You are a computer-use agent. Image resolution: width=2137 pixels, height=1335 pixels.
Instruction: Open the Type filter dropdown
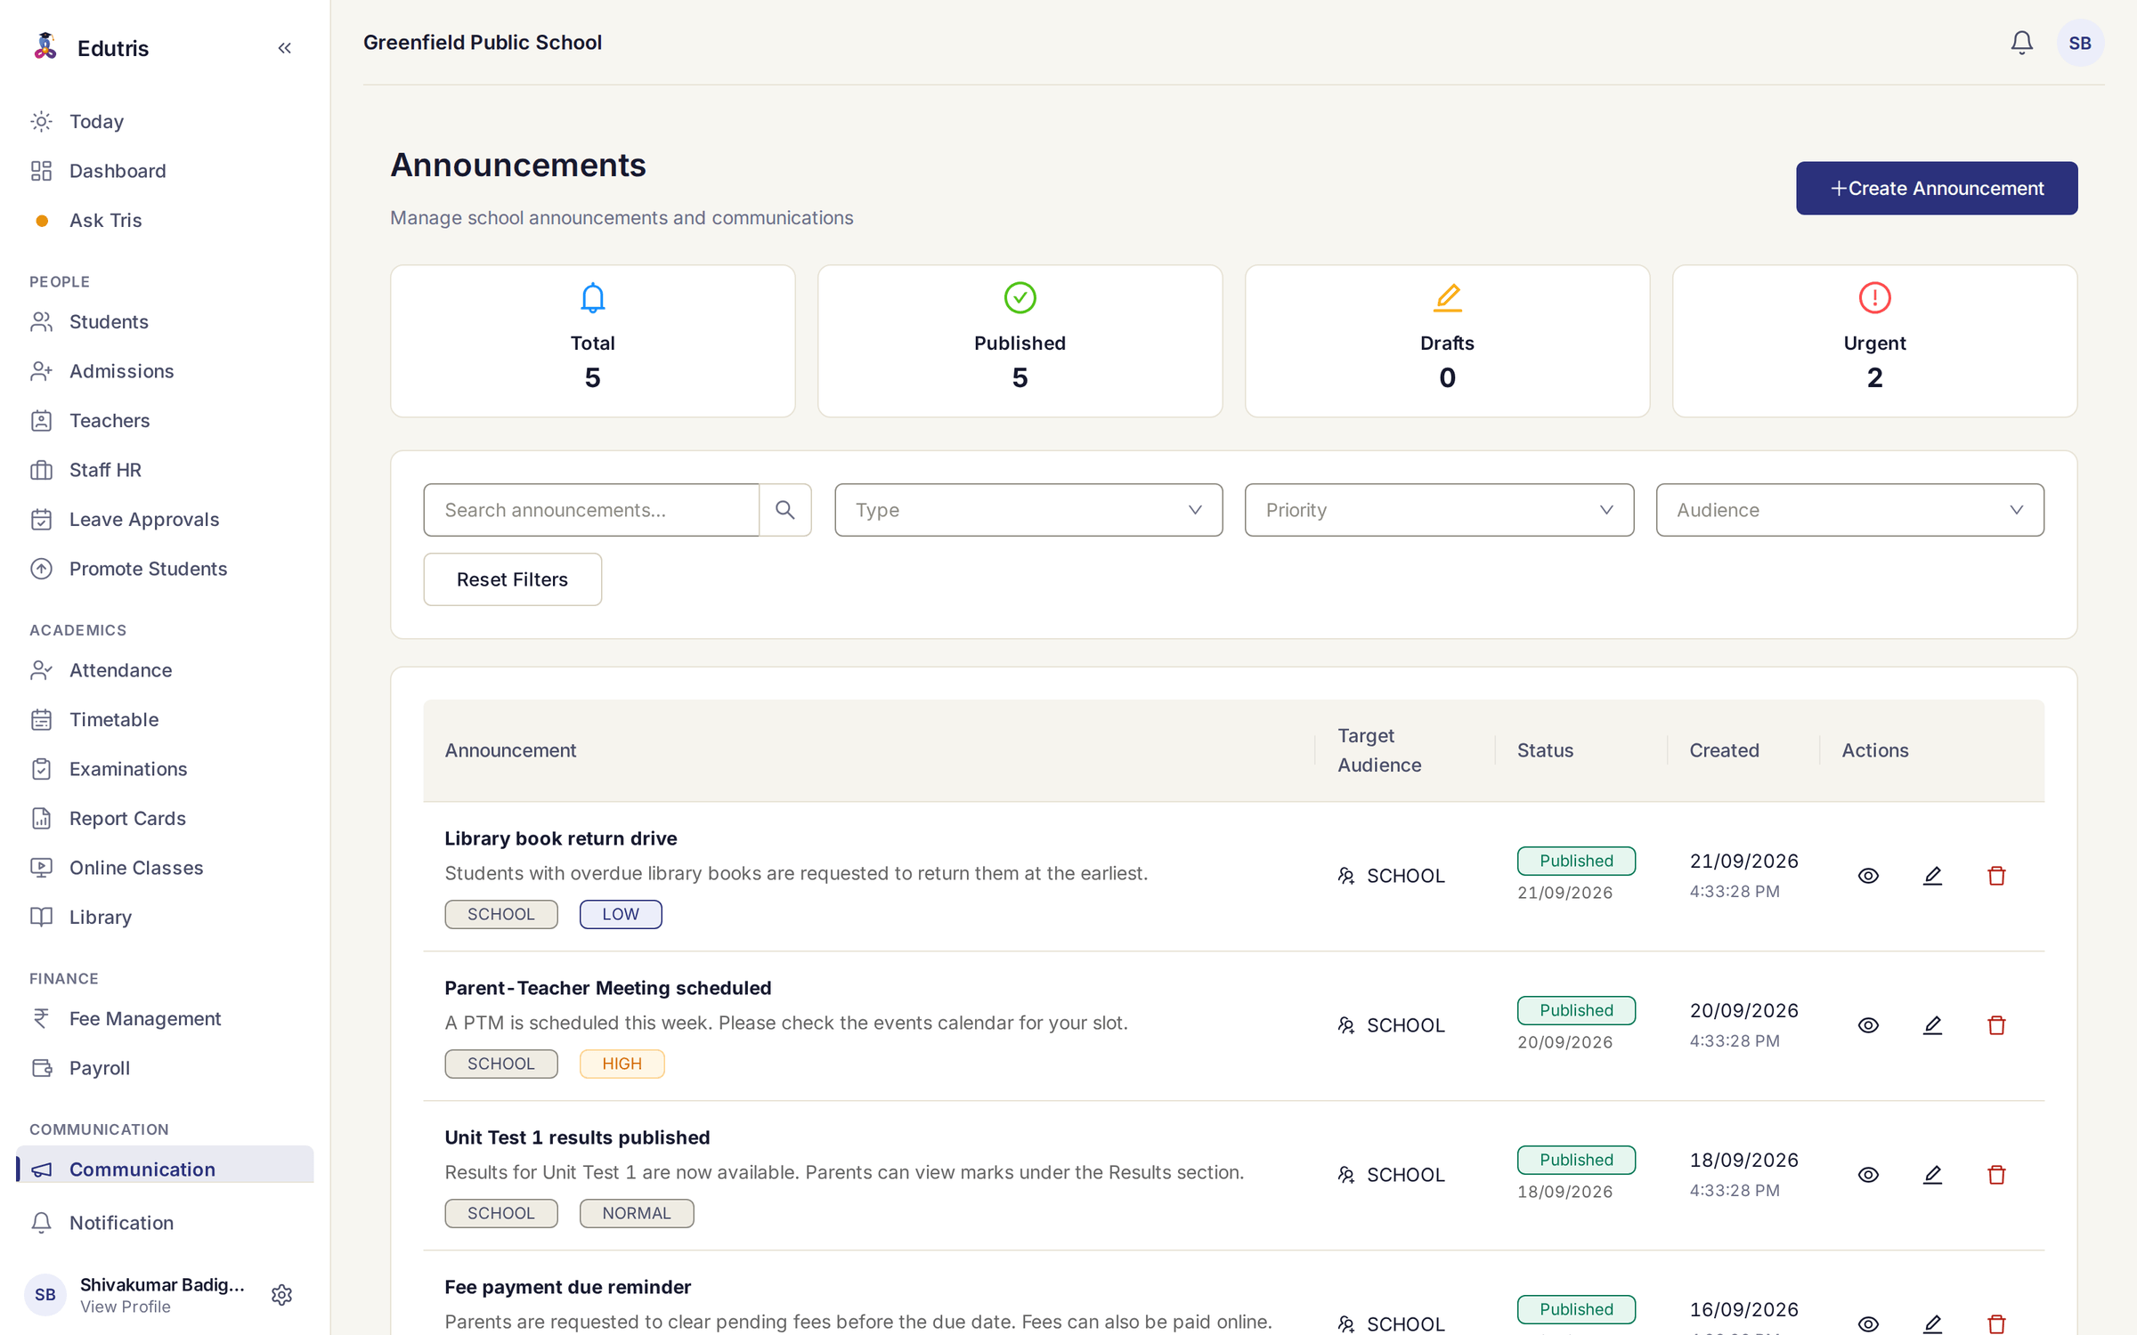tap(1028, 510)
